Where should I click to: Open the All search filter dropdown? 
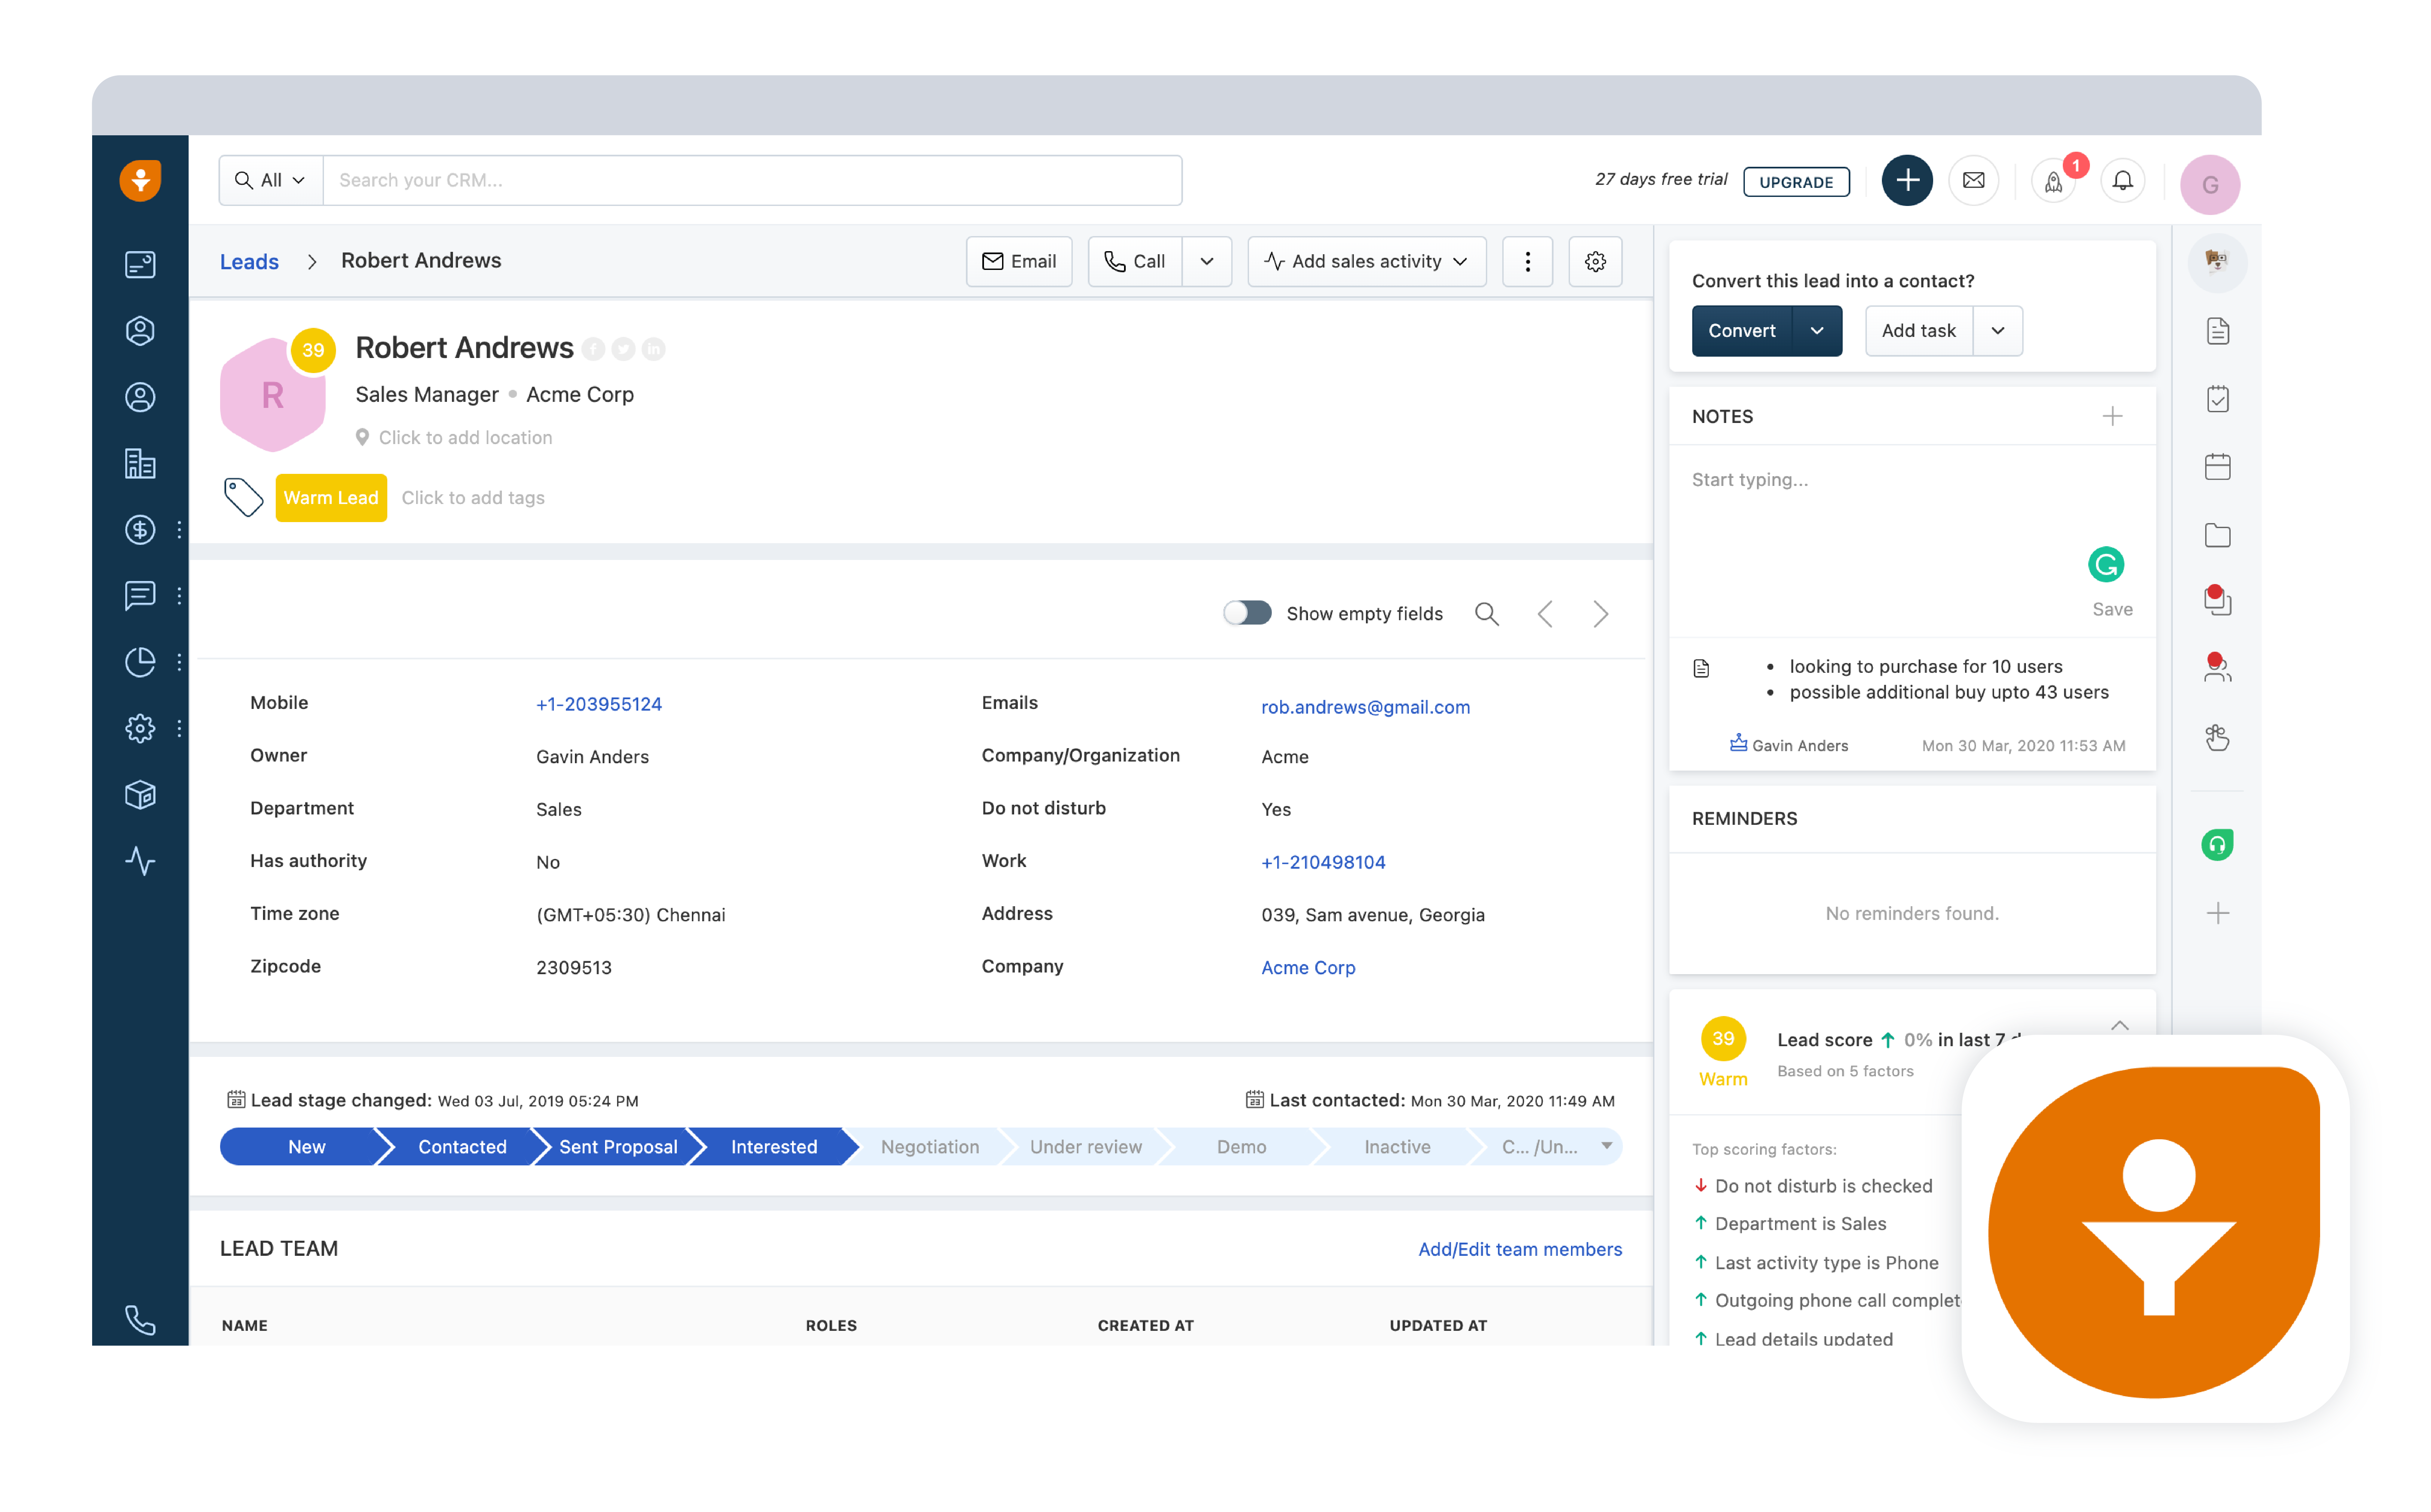click(271, 181)
